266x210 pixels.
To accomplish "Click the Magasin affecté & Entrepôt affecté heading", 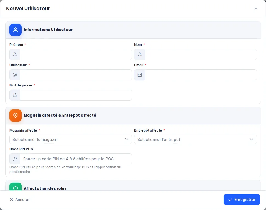I will [x=60, y=115].
